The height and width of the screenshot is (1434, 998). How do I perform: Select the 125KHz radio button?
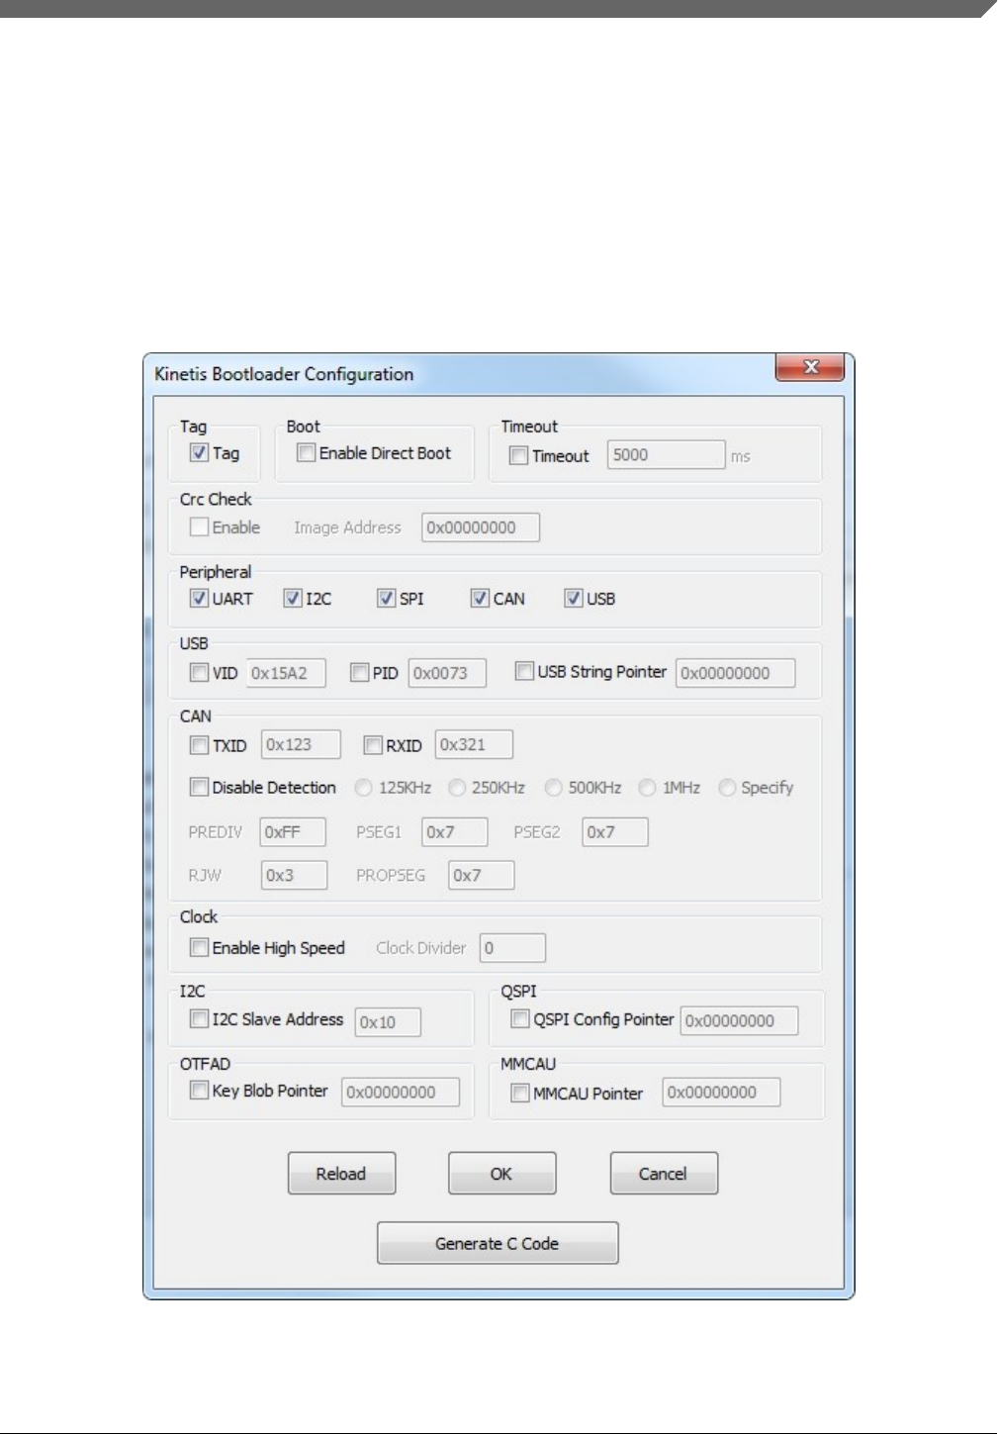coord(364,788)
